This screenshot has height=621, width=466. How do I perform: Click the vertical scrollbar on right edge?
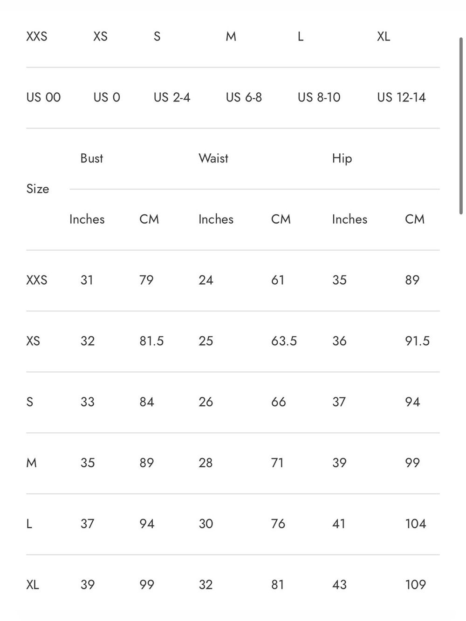coord(461,125)
